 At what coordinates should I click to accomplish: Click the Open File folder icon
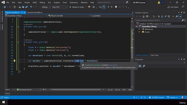click(20, 7)
